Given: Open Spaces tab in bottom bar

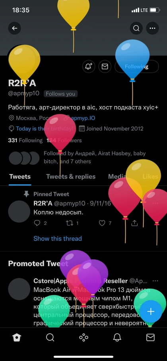Looking at the screenshot, I should click(83, 338).
